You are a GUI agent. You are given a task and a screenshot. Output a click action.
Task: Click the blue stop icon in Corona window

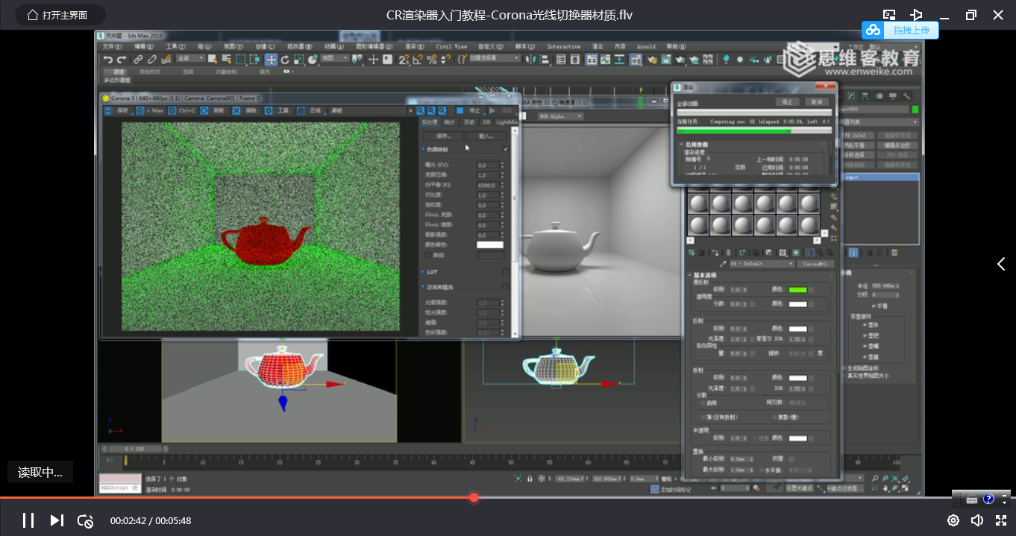(460, 110)
